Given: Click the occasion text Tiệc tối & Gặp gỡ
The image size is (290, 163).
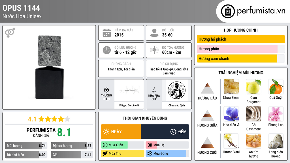Looking at the screenshot, I should tap(161, 69).
